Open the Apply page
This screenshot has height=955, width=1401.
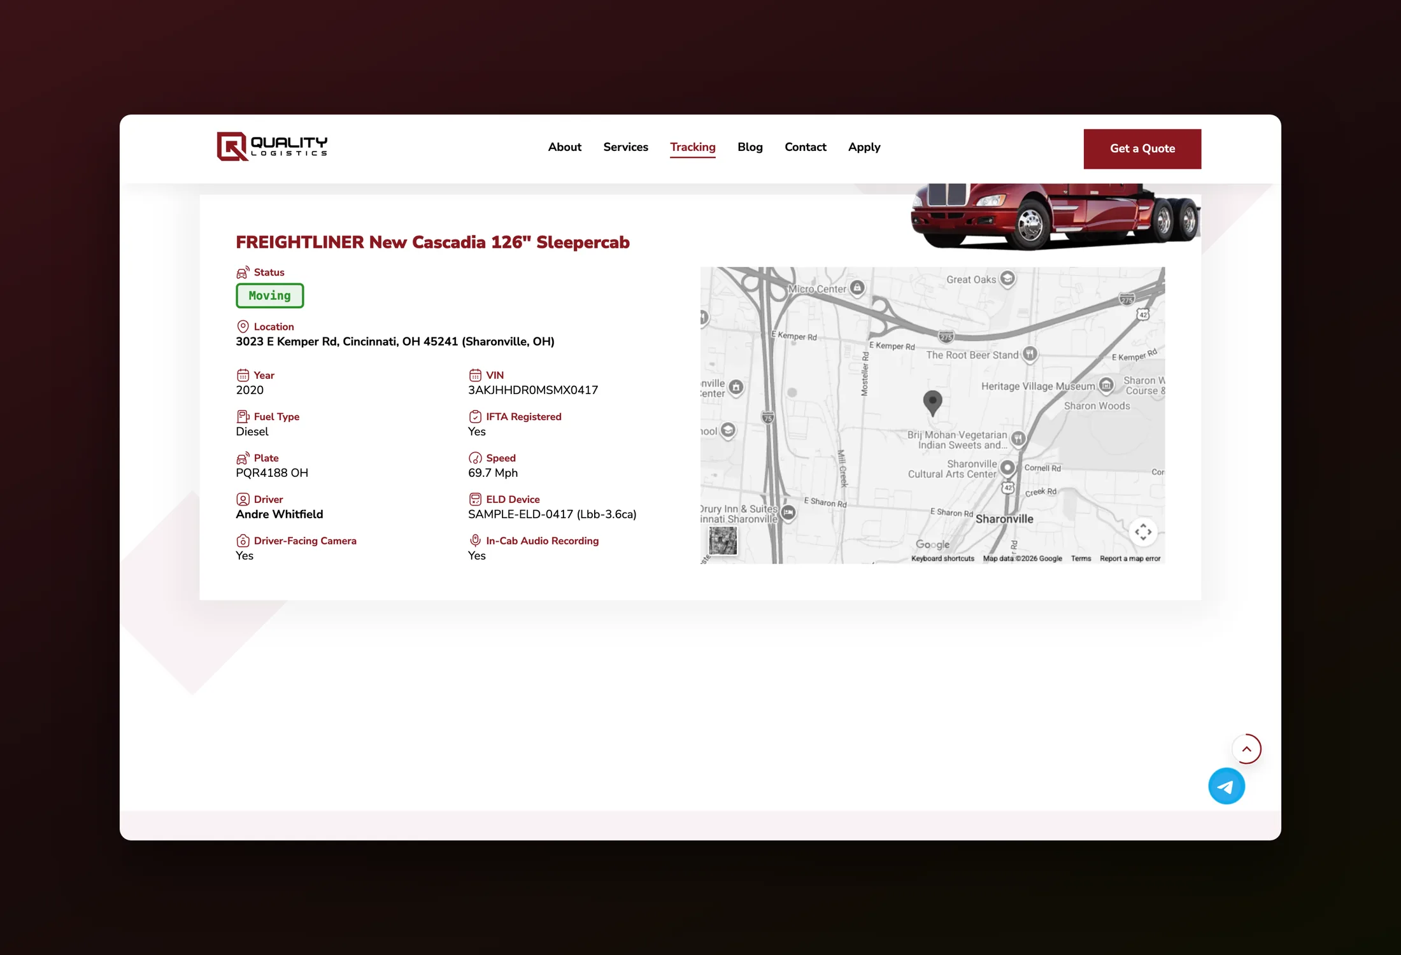[864, 147]
